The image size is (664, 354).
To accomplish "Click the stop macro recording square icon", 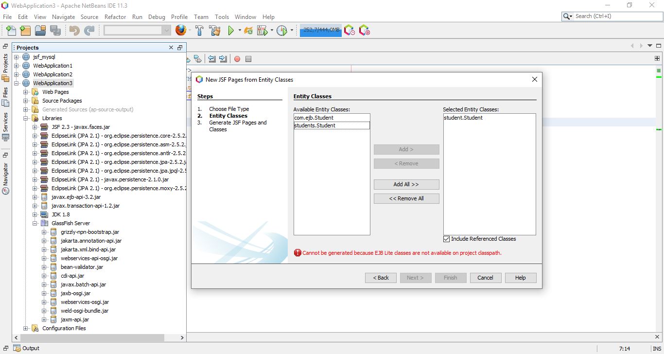I will tap(248, 59).
